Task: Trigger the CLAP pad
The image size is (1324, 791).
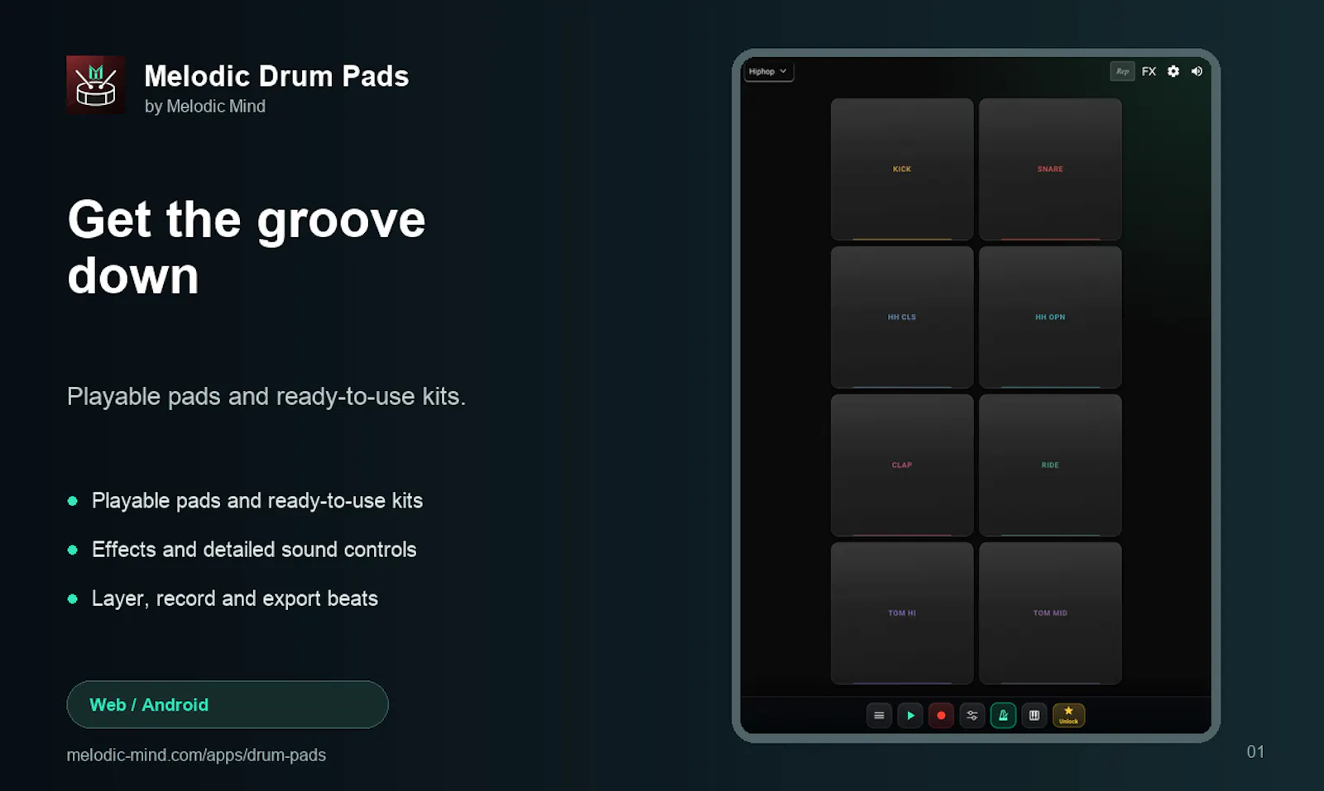Action: point(902,465)
